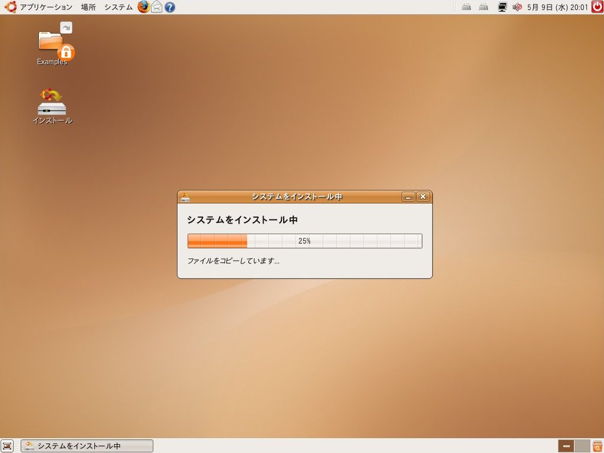Click the second keyboard indicator tray icon

click(484, 7)
